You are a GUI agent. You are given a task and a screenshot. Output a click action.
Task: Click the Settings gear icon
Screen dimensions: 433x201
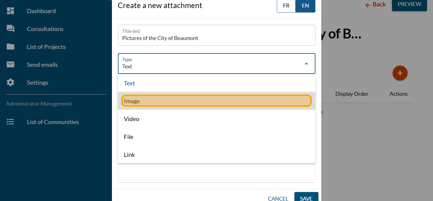coord(10,83)
